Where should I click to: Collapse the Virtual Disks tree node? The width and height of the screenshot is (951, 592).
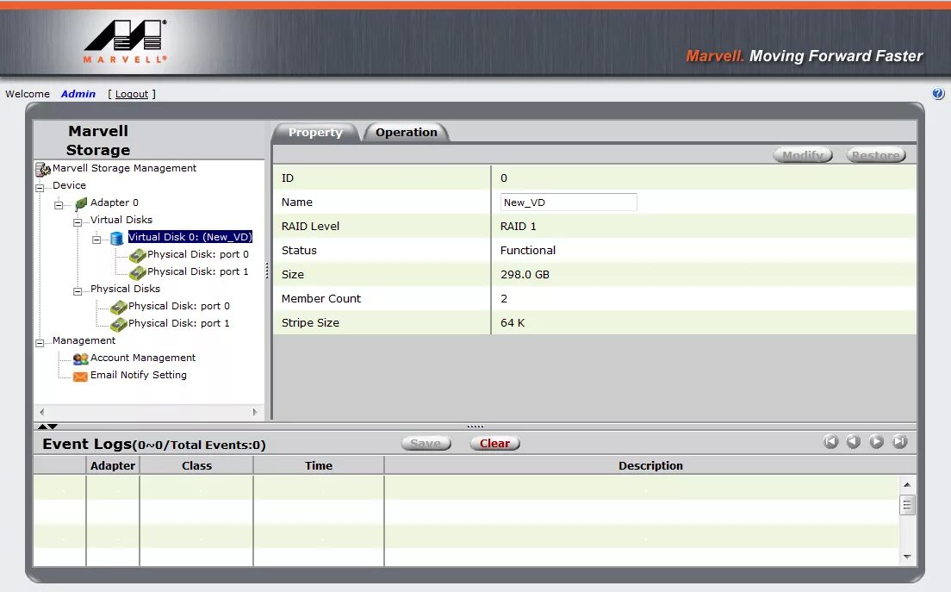tap(78, 222)
